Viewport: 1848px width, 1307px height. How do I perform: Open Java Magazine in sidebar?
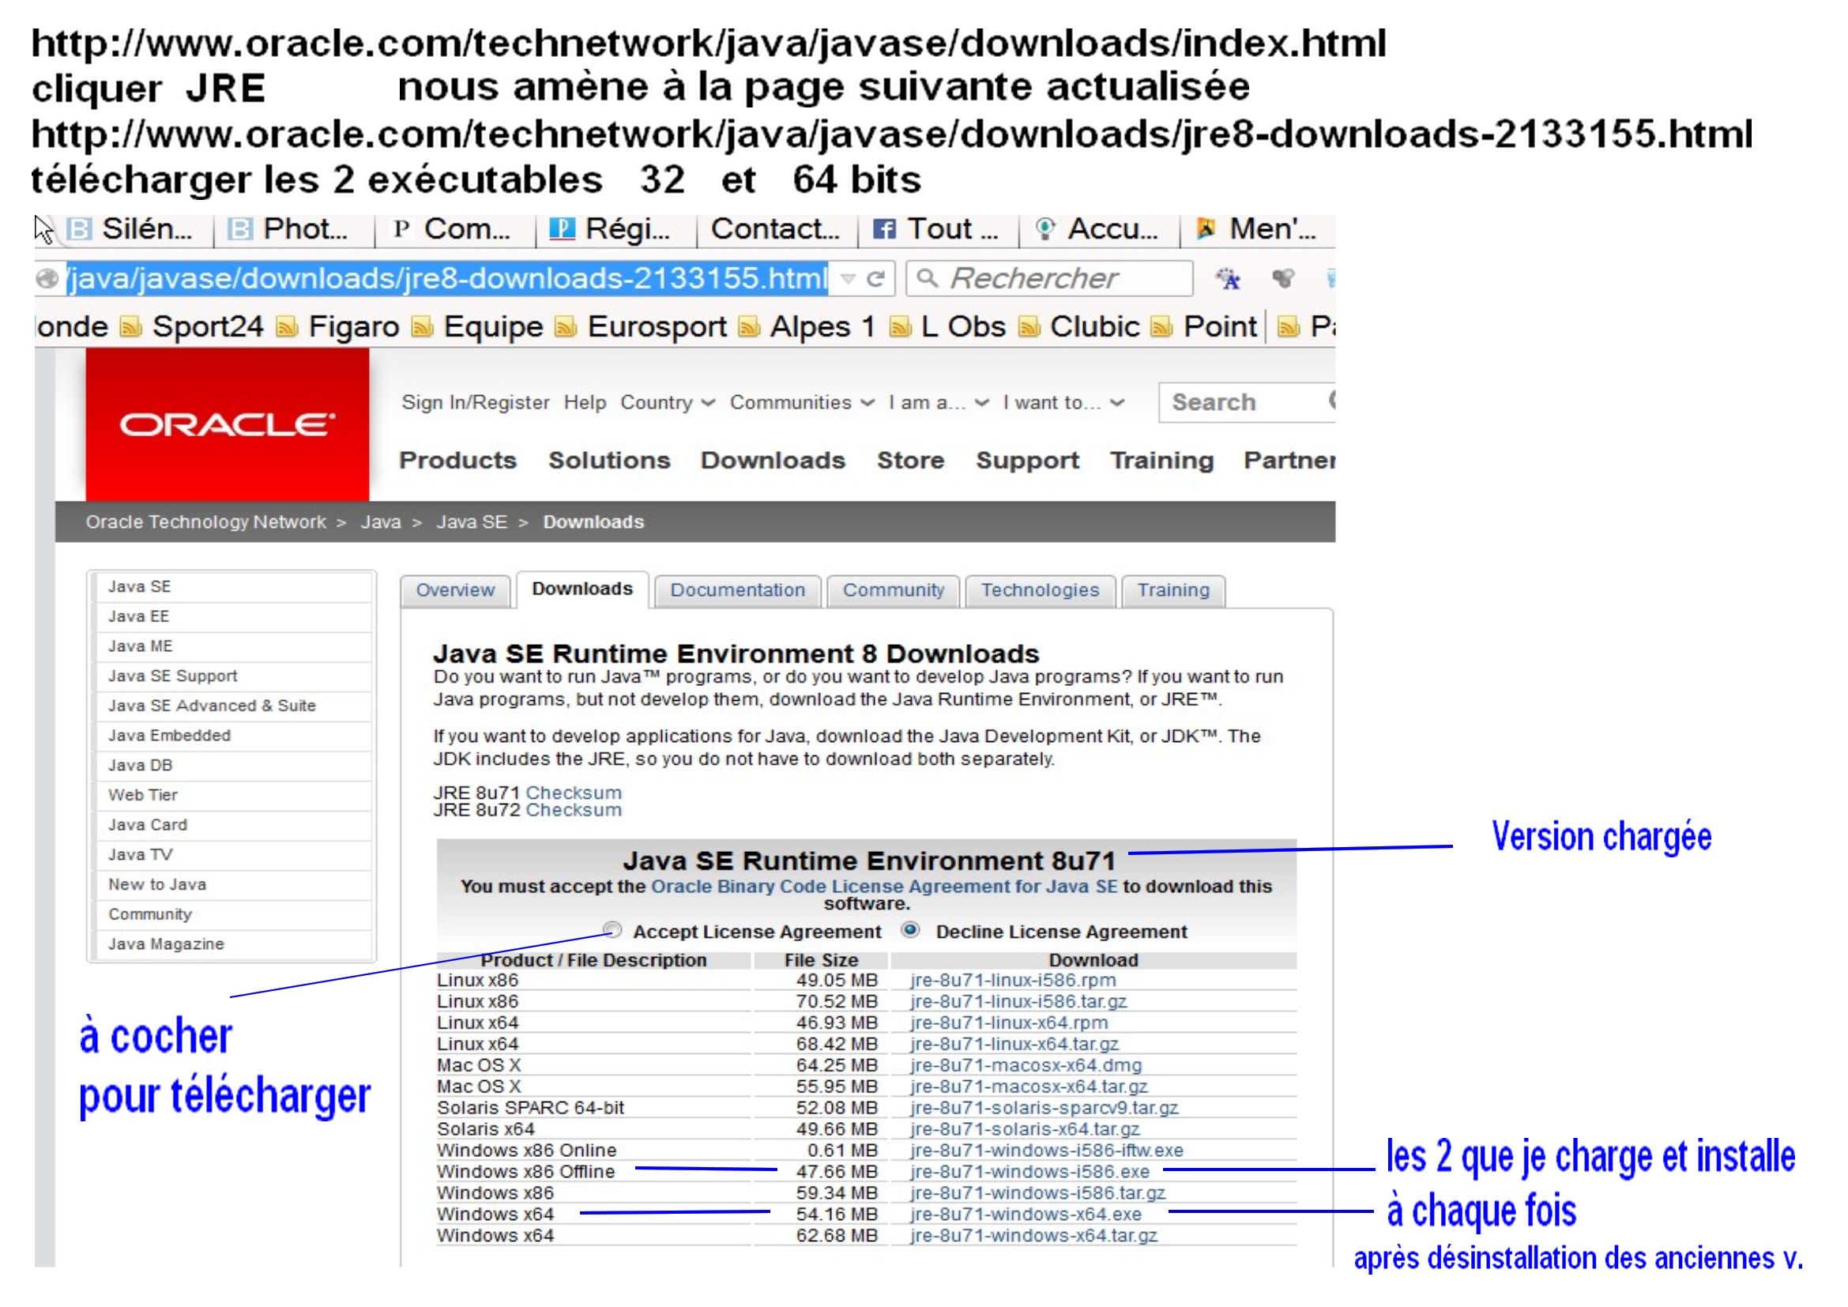point(233,944)
